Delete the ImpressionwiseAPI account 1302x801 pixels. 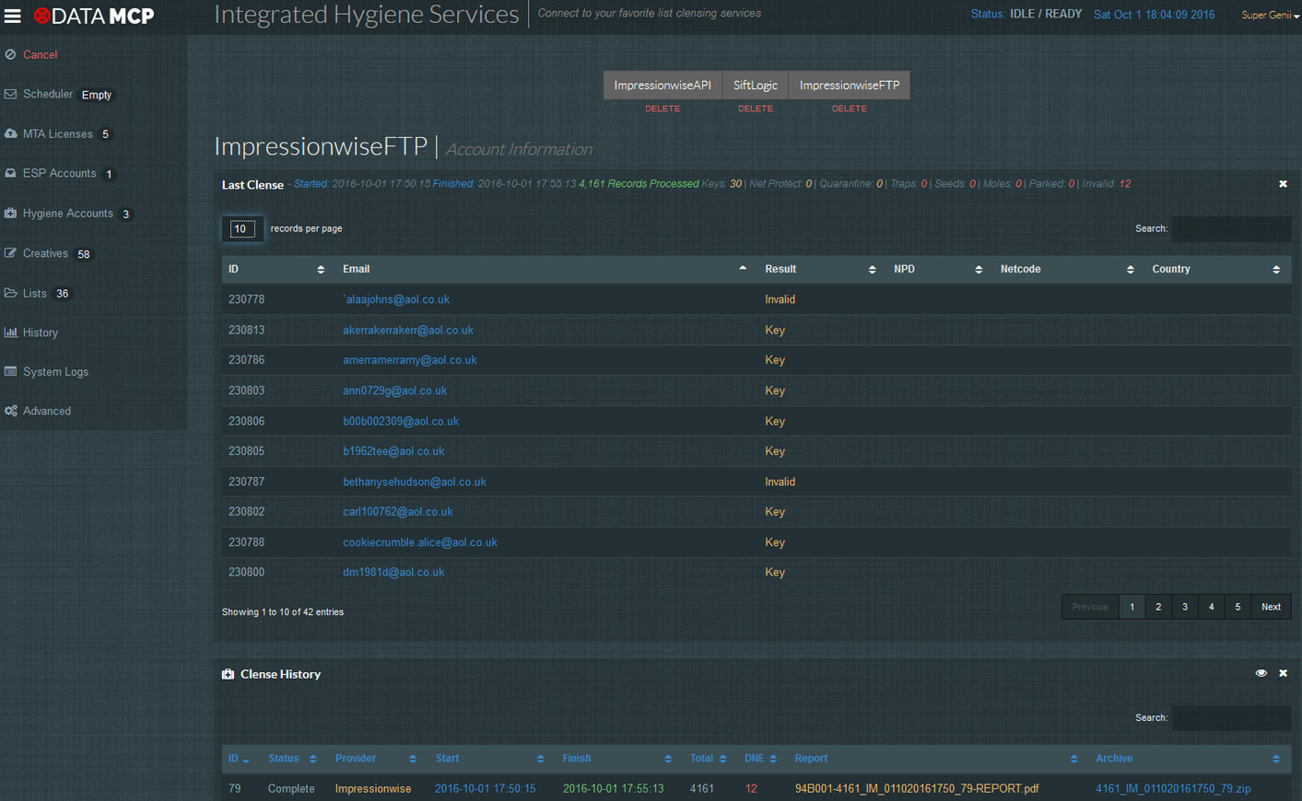(663, 109)
